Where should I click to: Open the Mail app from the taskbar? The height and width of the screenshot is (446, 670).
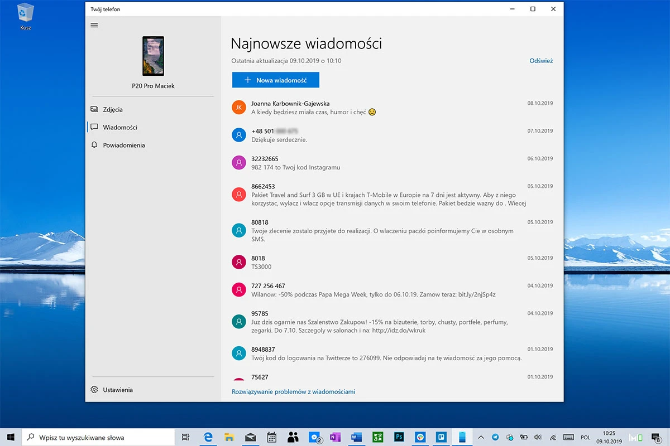tap(251, 438)
